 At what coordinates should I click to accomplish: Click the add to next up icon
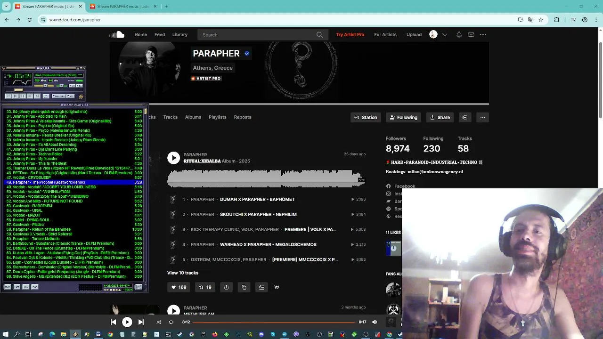click(x=261, y=287)
